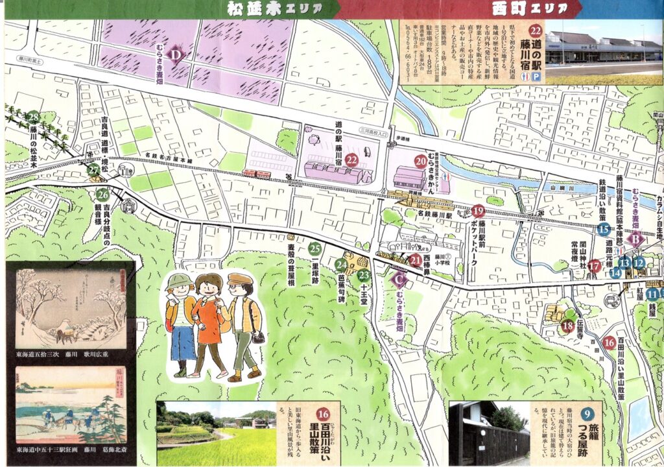Click red marker 18 at 伝誓寺
The height and width of the screenshot is (467, 664).
click(x=568, y=326)
